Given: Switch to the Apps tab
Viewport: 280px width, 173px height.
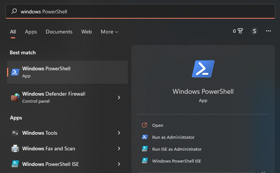Looking at the screenshot, I should 31,32.
